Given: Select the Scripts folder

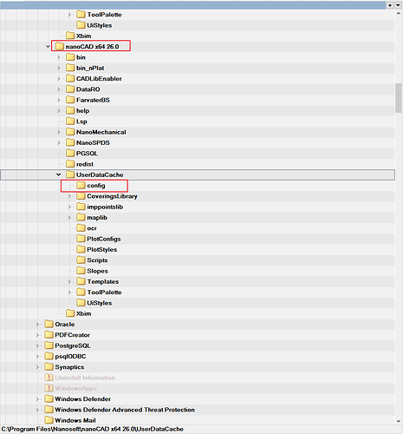Looking at the screenshot, I should pos(97,260).
